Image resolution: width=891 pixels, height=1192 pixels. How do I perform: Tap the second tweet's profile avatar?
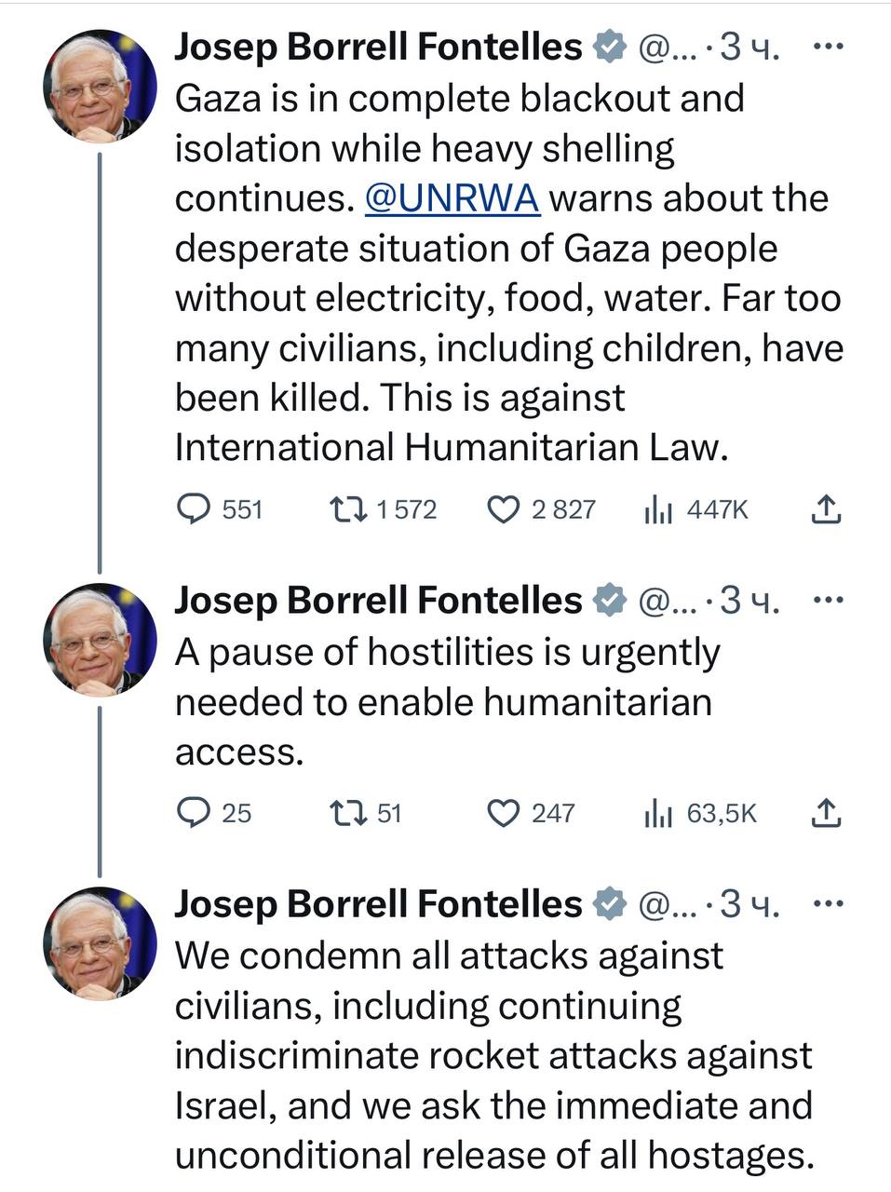click(99, 640)
